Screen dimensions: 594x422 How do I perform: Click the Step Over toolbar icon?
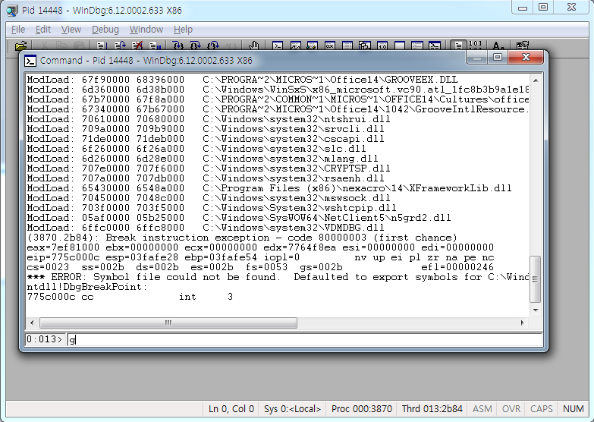click(x=196, y=46)
